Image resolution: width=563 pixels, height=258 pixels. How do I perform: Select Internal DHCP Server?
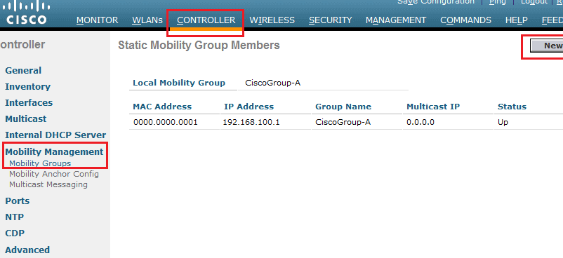pyautogui.click(x=55, y=135)
